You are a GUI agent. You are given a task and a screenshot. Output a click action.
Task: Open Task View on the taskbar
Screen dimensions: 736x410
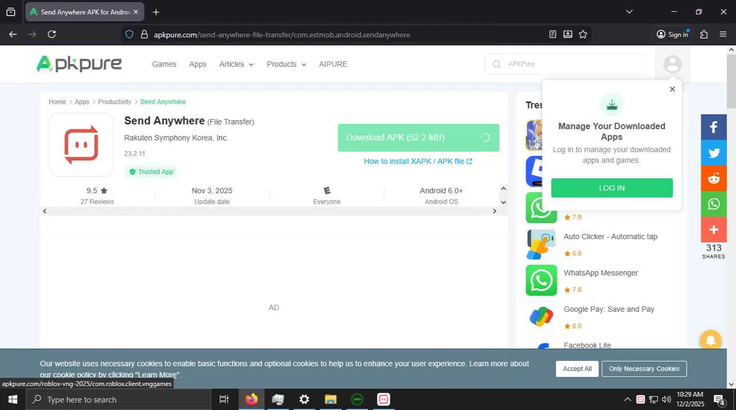pyautogui.click(x=224, y=399)
